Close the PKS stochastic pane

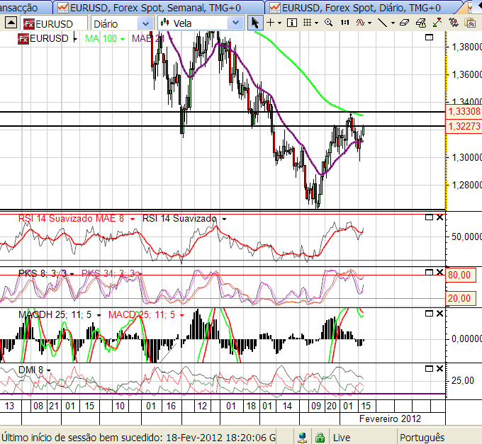440,273
